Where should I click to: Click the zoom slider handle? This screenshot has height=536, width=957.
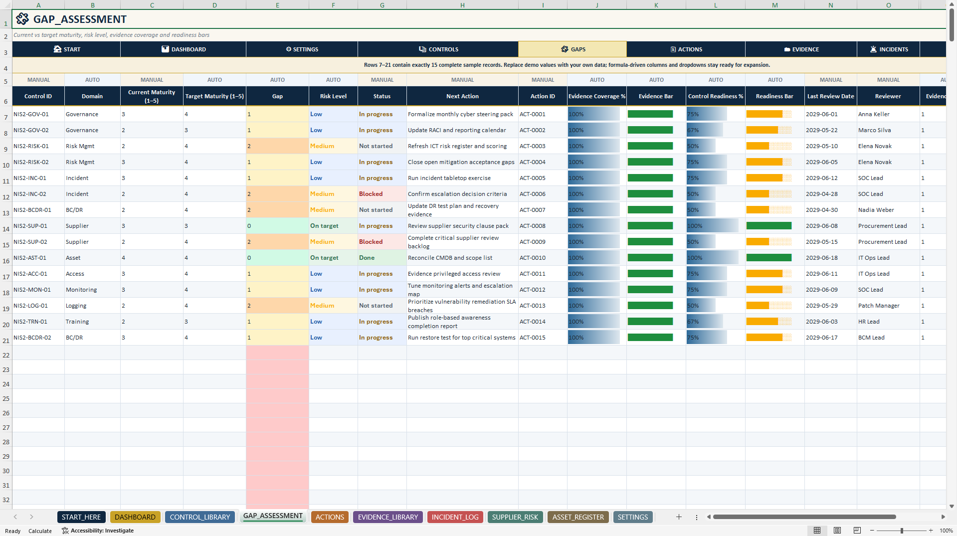click(x=902, y=531)
